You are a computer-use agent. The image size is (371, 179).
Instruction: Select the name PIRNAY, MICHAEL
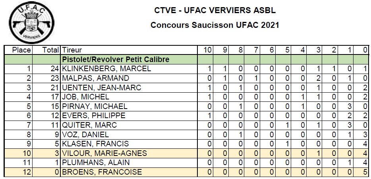[x=95, y=106]
